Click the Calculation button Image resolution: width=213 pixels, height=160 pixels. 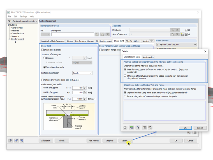tap(46, 141)
